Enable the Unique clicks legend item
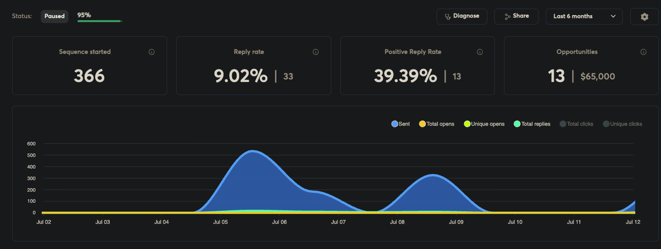The width and height of the screenshot is (661, 249). 622,124
